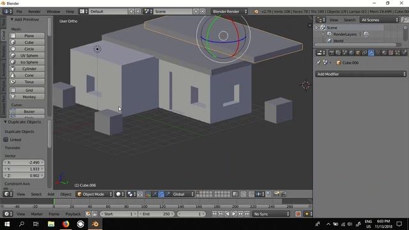This screenshot has height=230, width=409.
Task: Click the RenderLayers icon in the outliner
Action: click(x=330, y=34)
